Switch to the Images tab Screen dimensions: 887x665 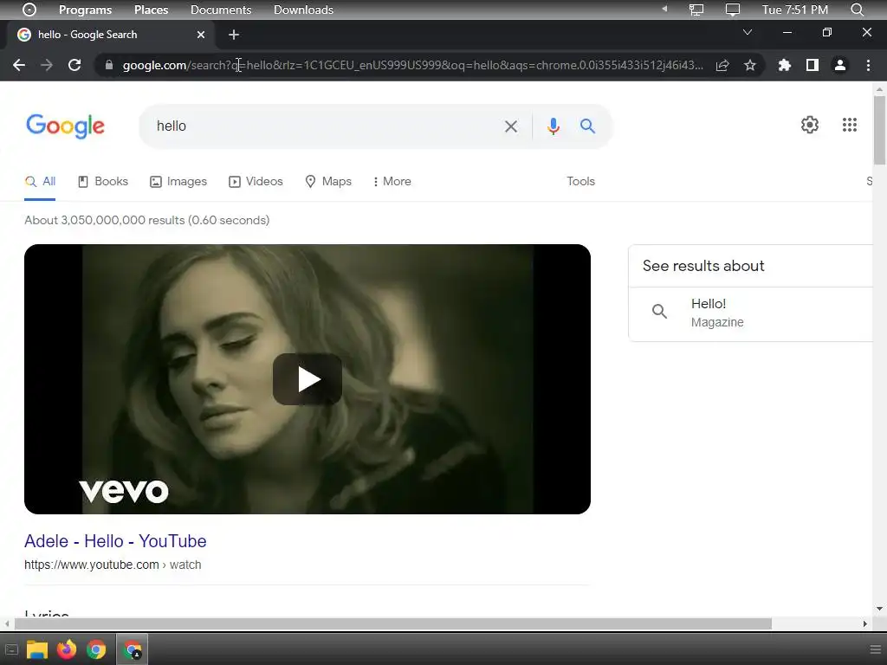click(178, 182)
